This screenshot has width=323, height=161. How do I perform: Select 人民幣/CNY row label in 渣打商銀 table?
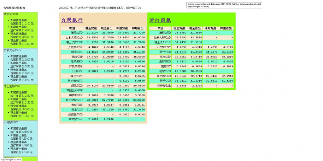tap(164, 47)
